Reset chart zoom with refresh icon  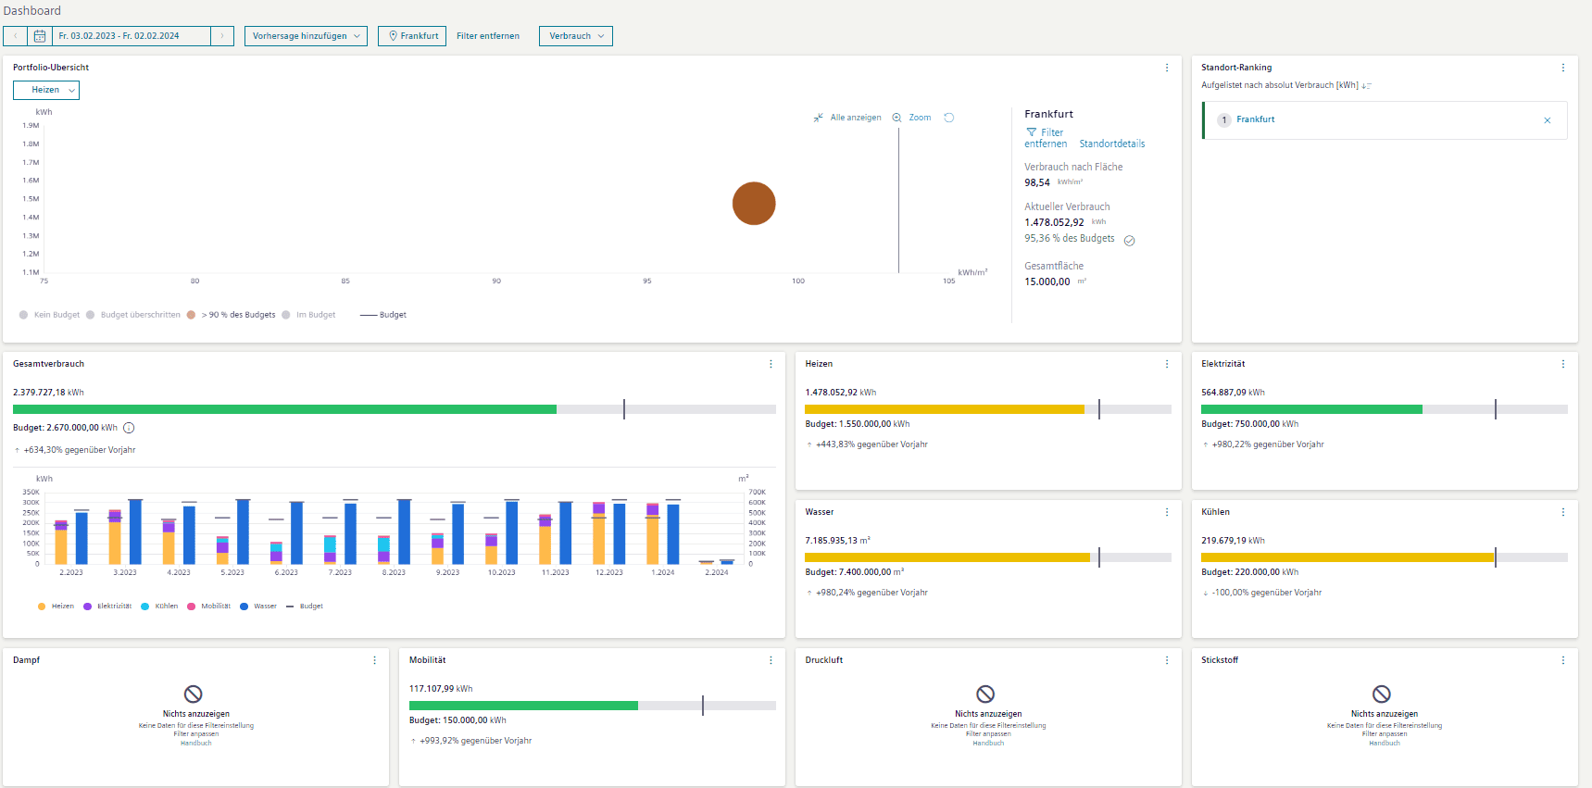pyautogui.click(x=949, y=118)
